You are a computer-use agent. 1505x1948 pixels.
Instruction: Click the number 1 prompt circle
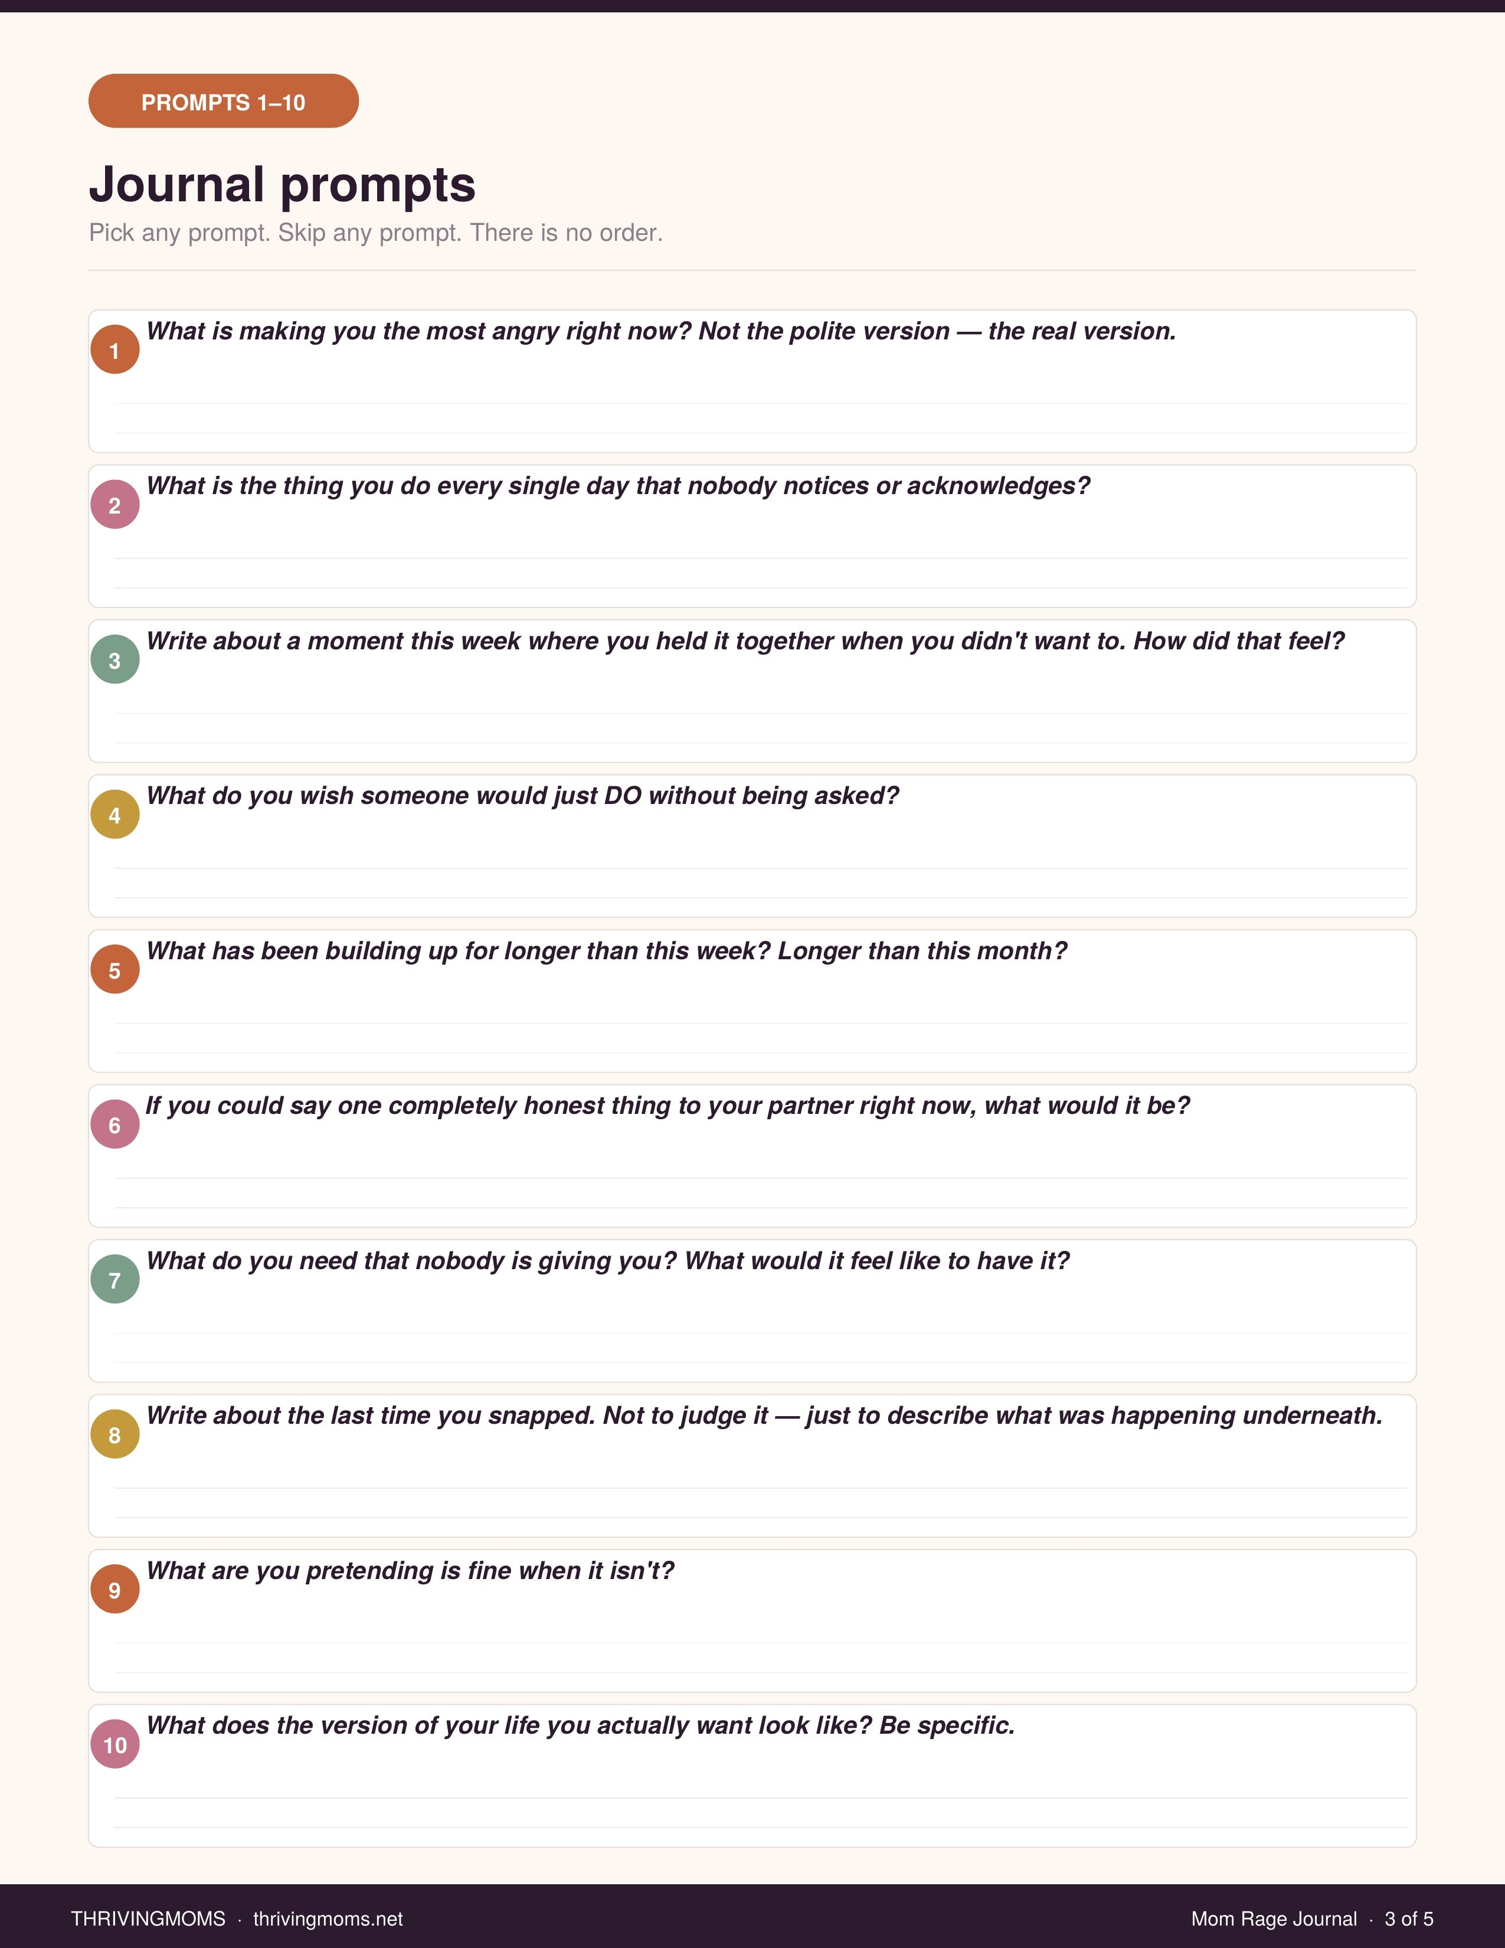click(115, 349)
